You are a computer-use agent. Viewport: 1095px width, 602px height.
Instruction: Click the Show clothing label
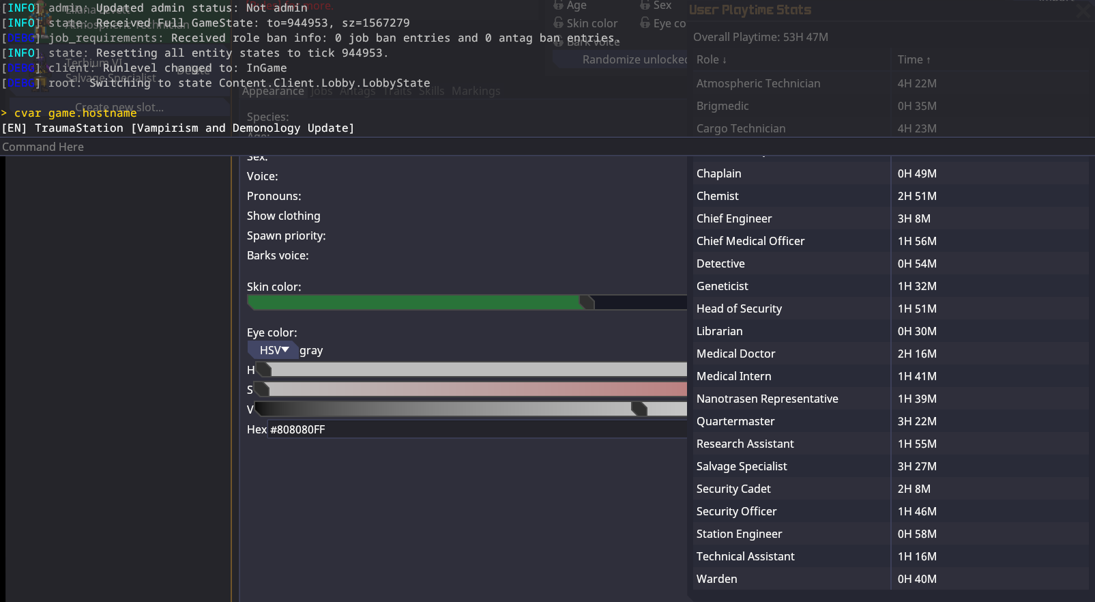pyautogui.click(x=284, y=216)
